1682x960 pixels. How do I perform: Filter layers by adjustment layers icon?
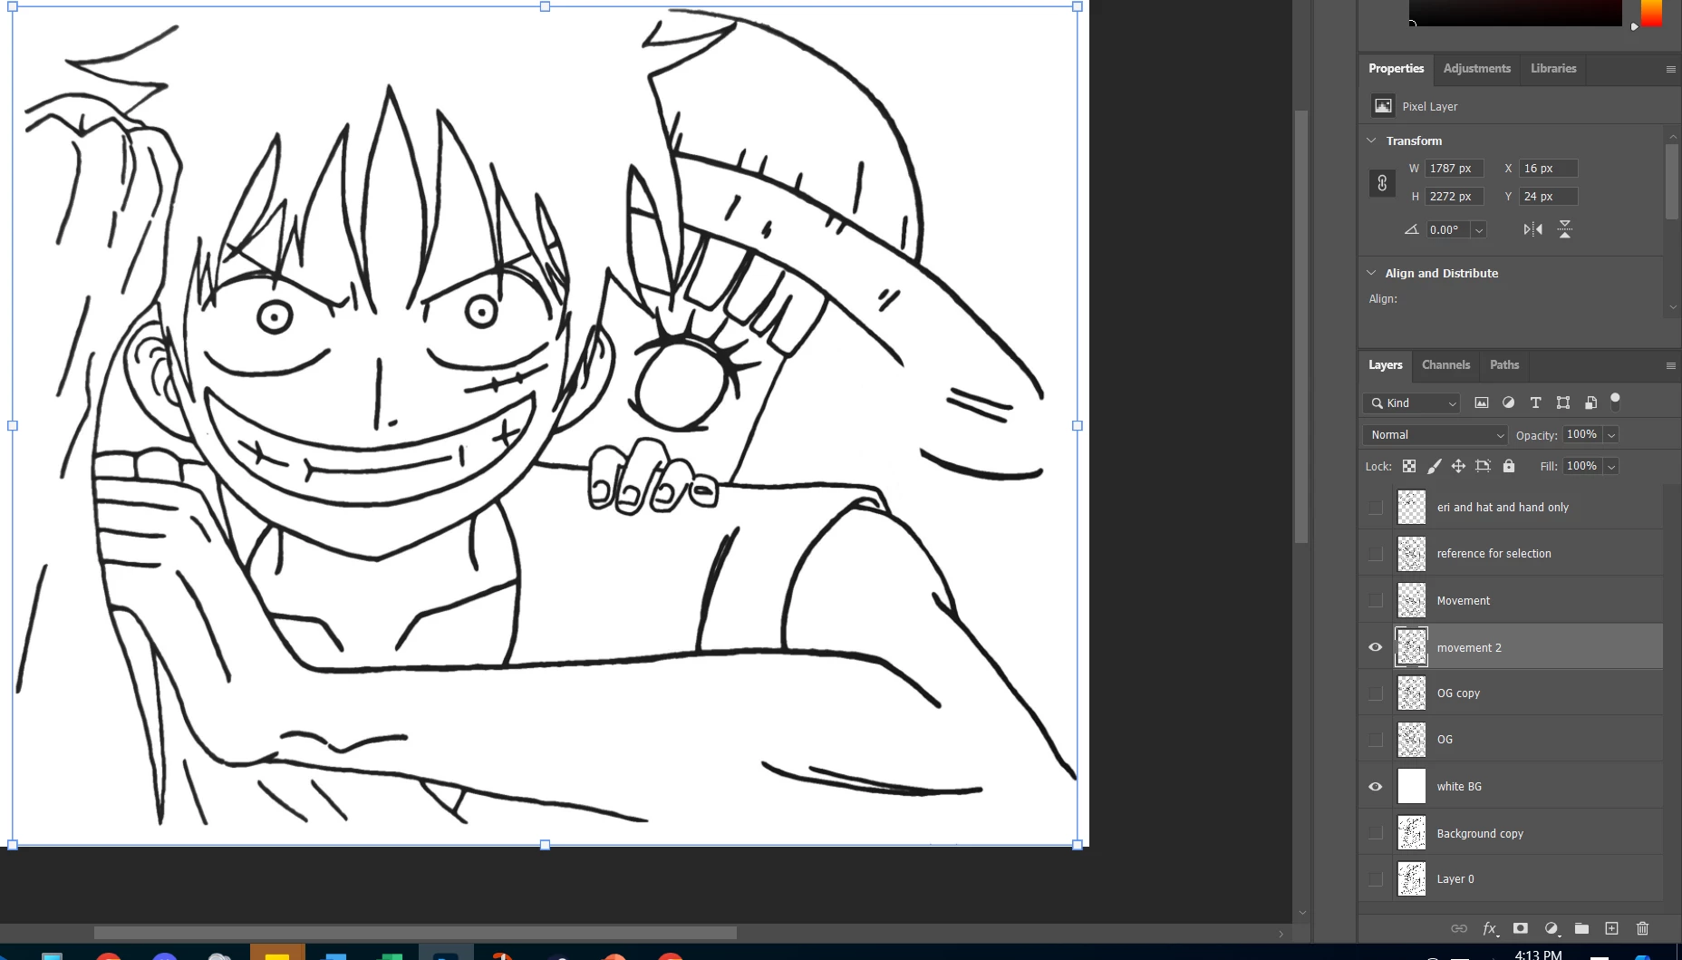(1509, 402)
